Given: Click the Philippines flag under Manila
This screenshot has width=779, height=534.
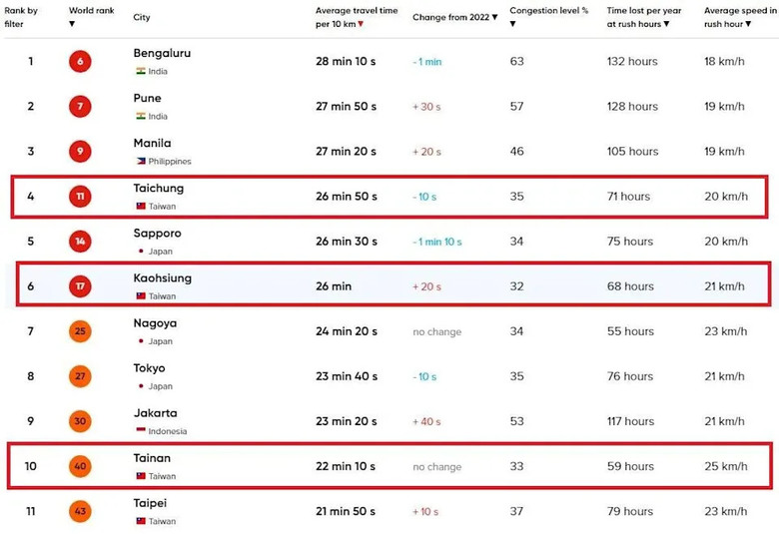Looking at the screenshot, I should coord(141,161).
